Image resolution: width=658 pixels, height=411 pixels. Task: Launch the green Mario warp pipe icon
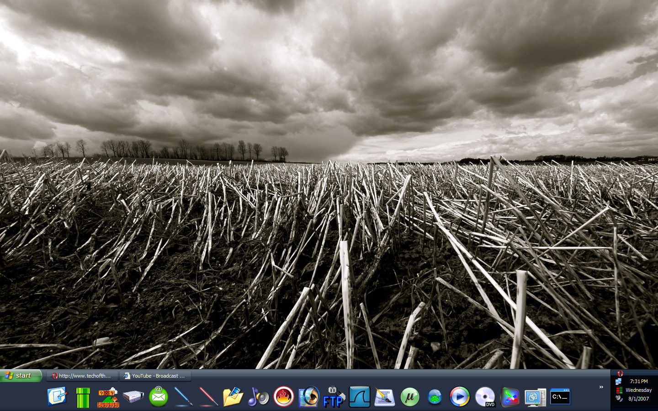pos(83,397)
